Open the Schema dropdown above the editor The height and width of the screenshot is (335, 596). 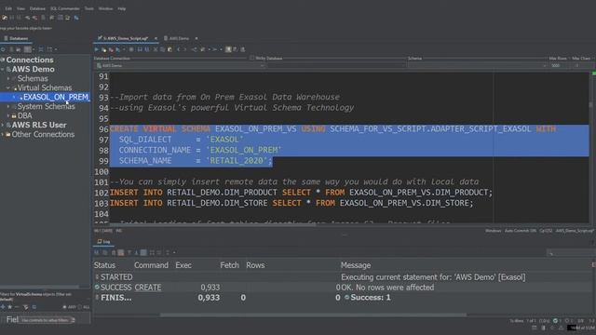[478, 66]
